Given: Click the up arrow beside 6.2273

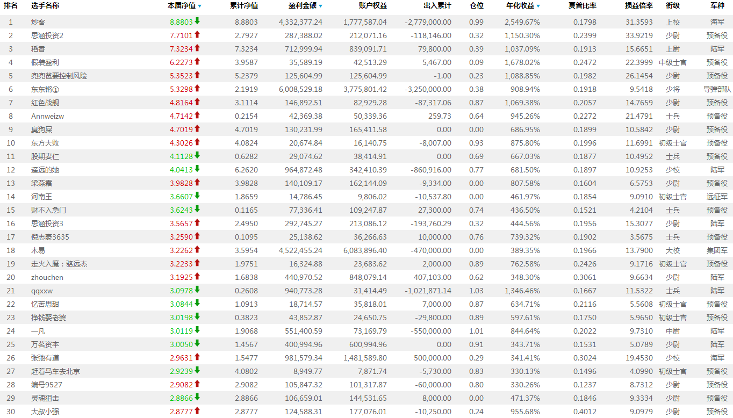Looking at the screenshot, I should [197, 61].
